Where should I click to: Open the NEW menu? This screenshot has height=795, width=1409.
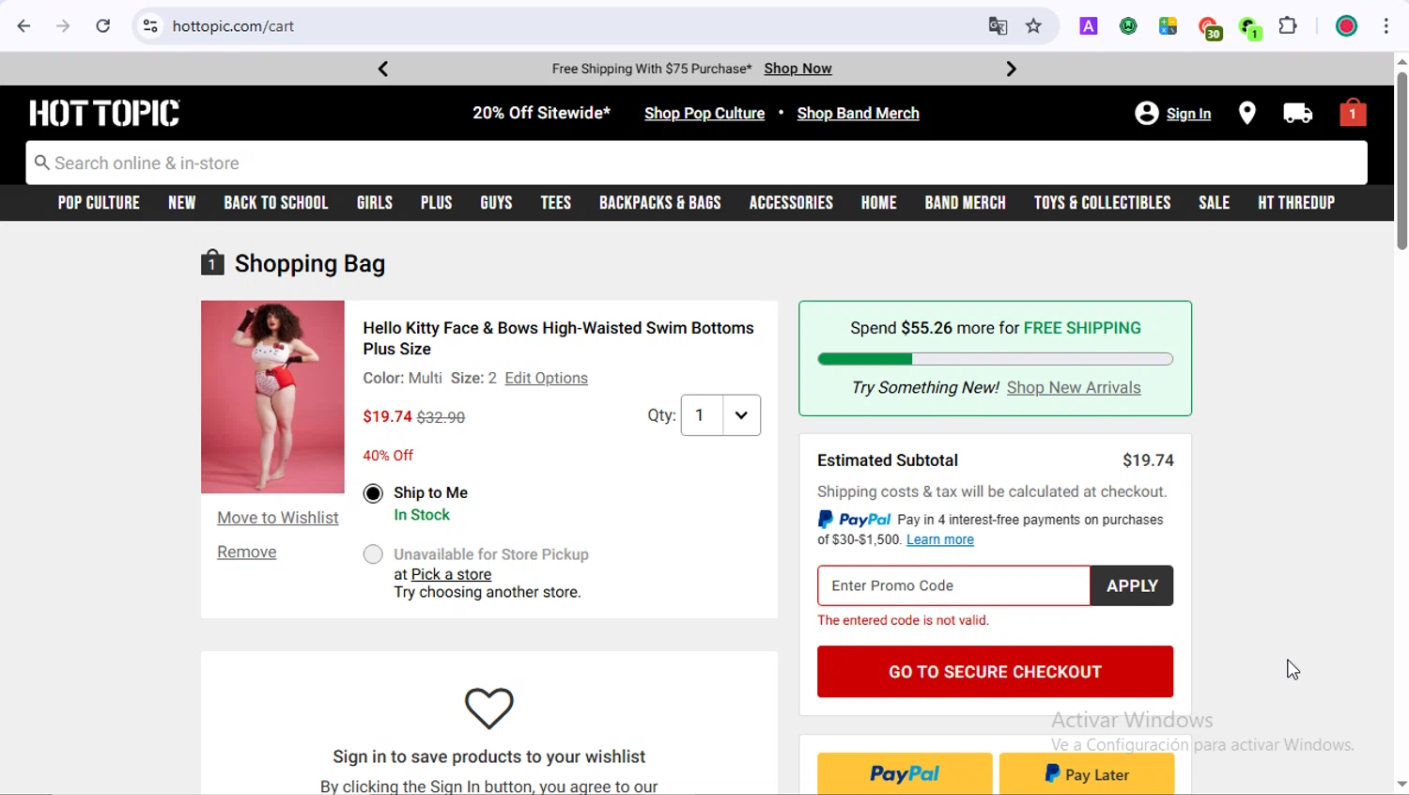pyautogui.click(x=182, y=203)
